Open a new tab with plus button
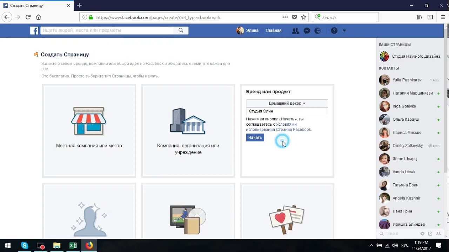 coord(79,6)
